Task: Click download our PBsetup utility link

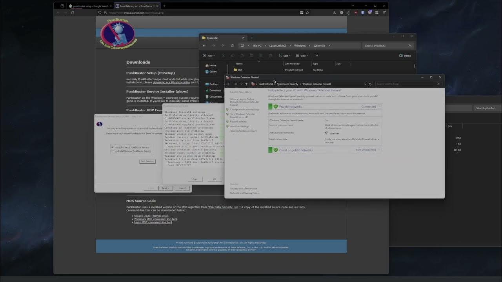Action: click(171, 83)
